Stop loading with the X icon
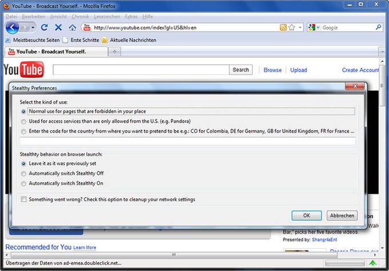Viewport: 389px width, 271px height. (58, 27)
